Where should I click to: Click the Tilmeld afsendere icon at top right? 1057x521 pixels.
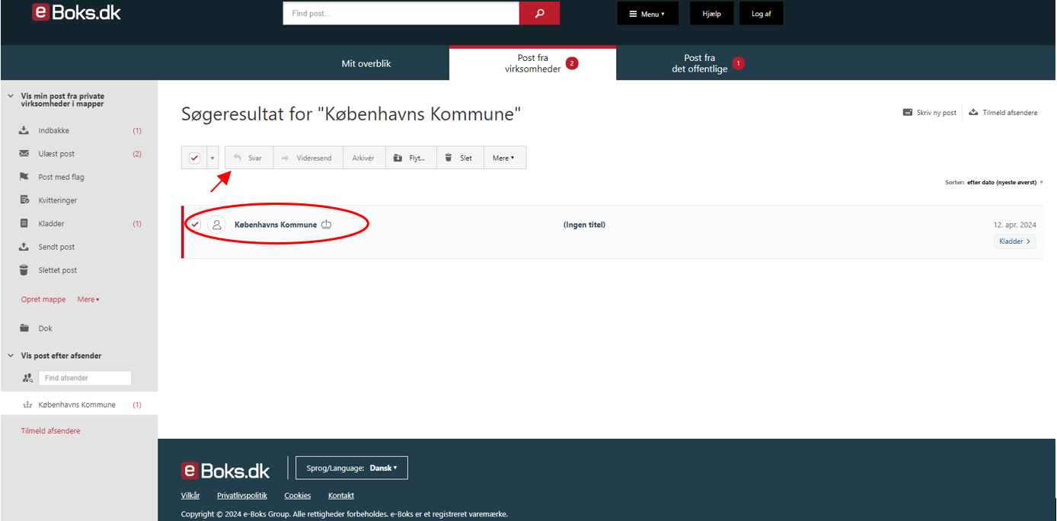tap(973, 113)
